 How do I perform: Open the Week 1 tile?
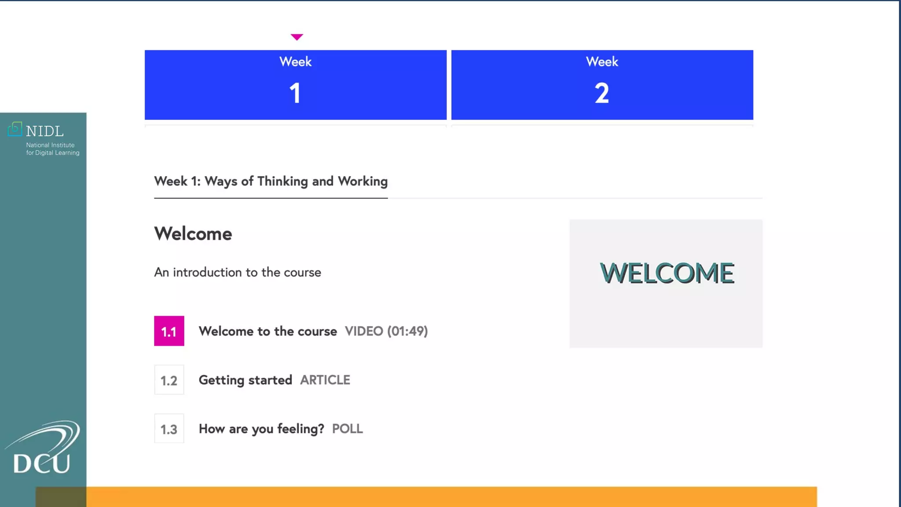(296, 84)
